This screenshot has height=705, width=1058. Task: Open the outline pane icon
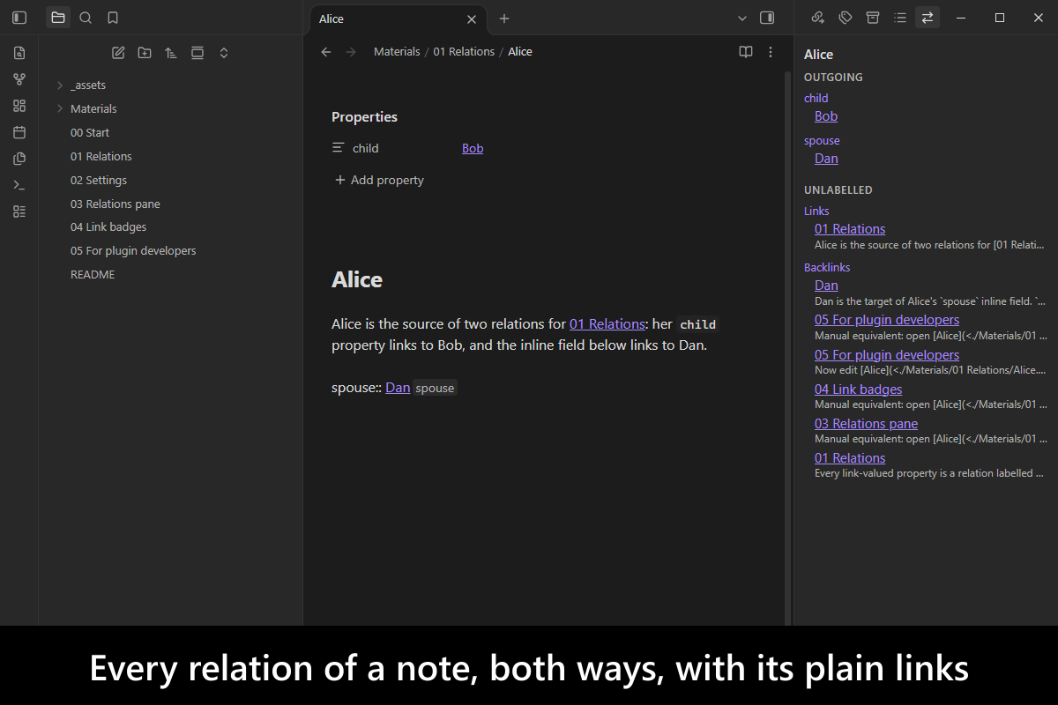899,18
